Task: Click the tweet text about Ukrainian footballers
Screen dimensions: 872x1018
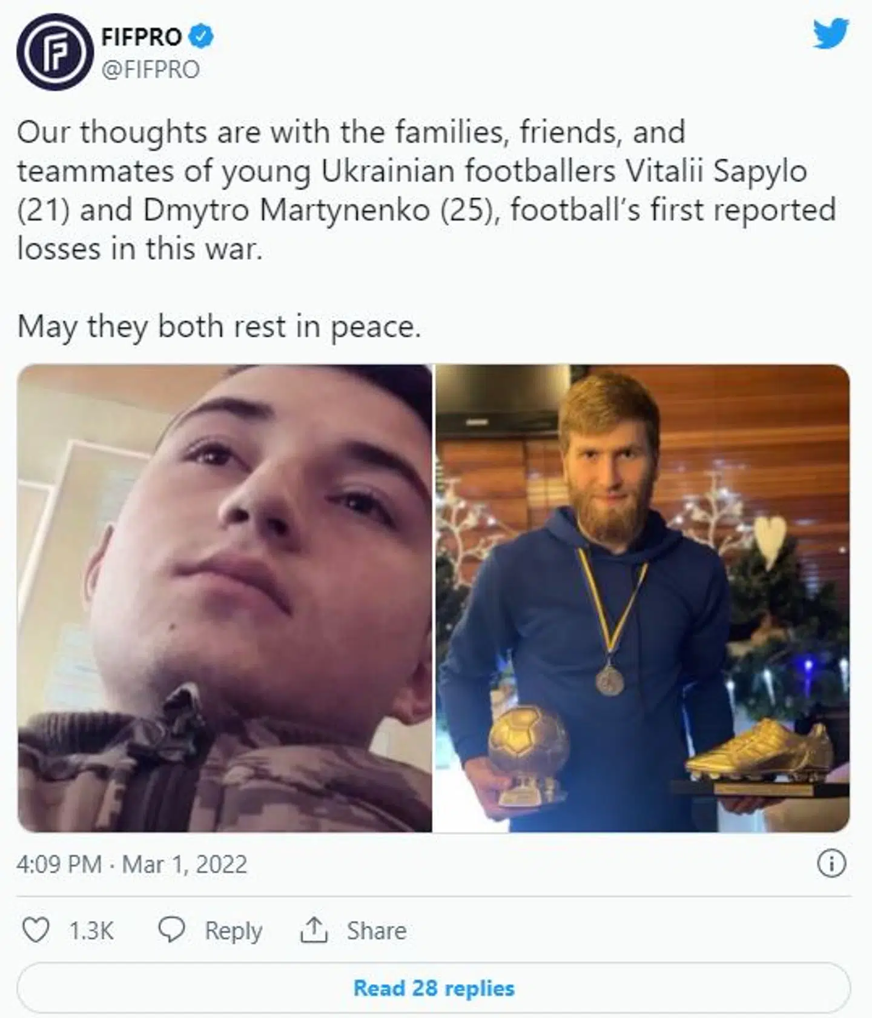Action: point(424,190)
